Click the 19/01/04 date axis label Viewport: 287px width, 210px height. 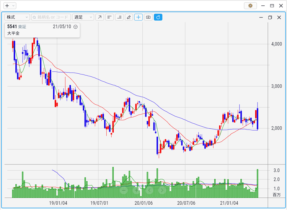point(58,203)
